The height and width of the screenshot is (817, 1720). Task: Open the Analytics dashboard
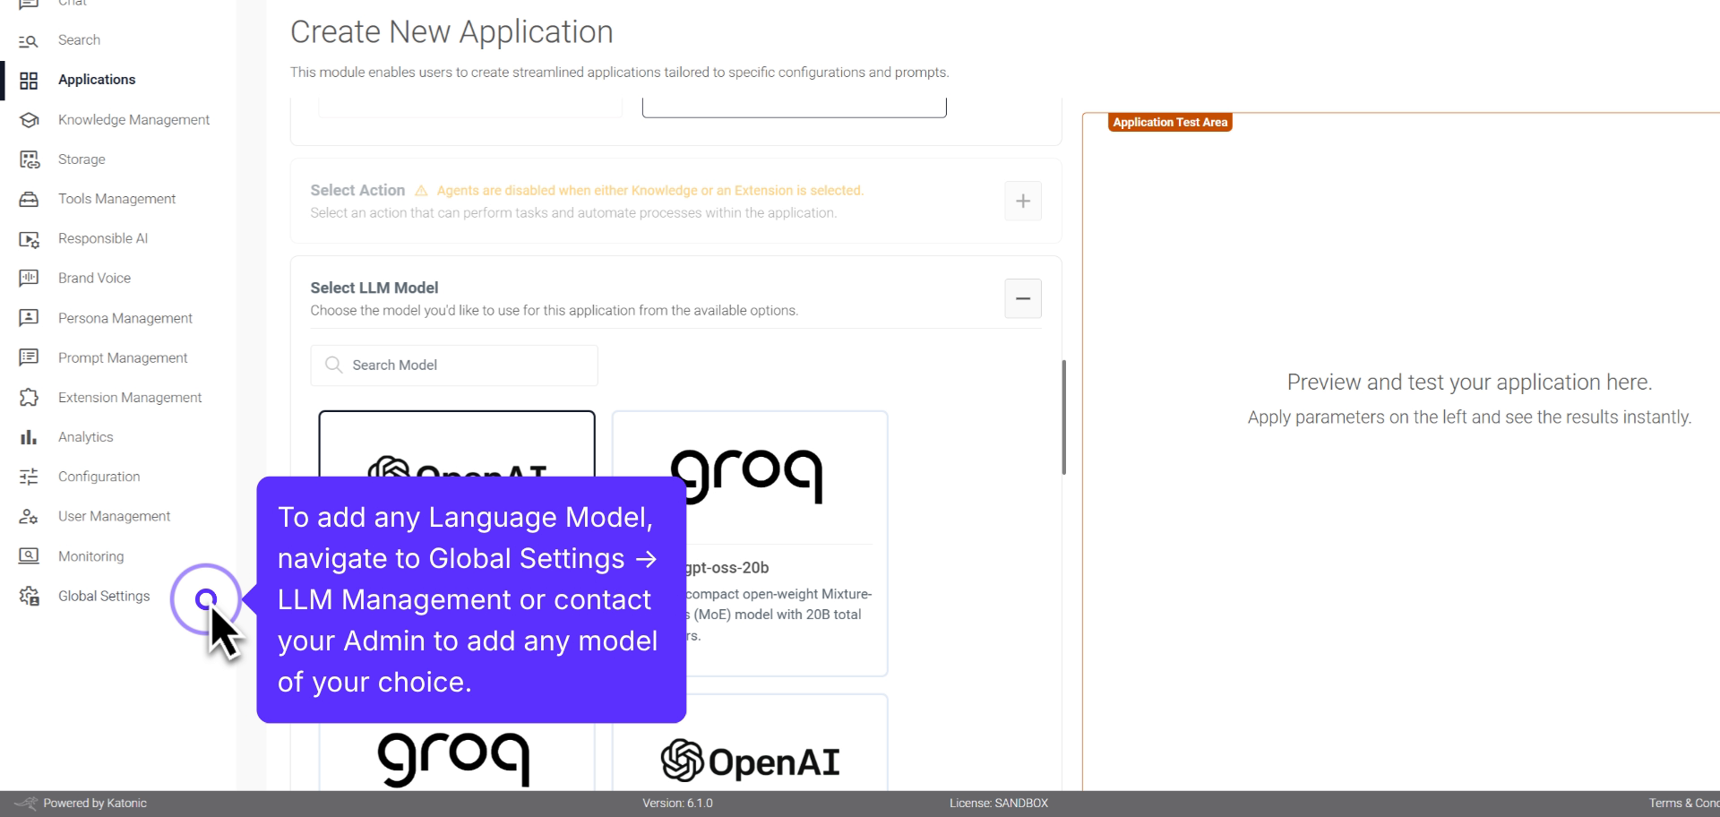point(86,436)
